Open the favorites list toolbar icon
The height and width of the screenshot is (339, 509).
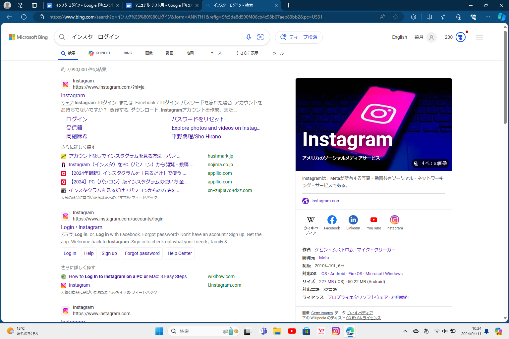pyautogui.click(x=444, y=17)
